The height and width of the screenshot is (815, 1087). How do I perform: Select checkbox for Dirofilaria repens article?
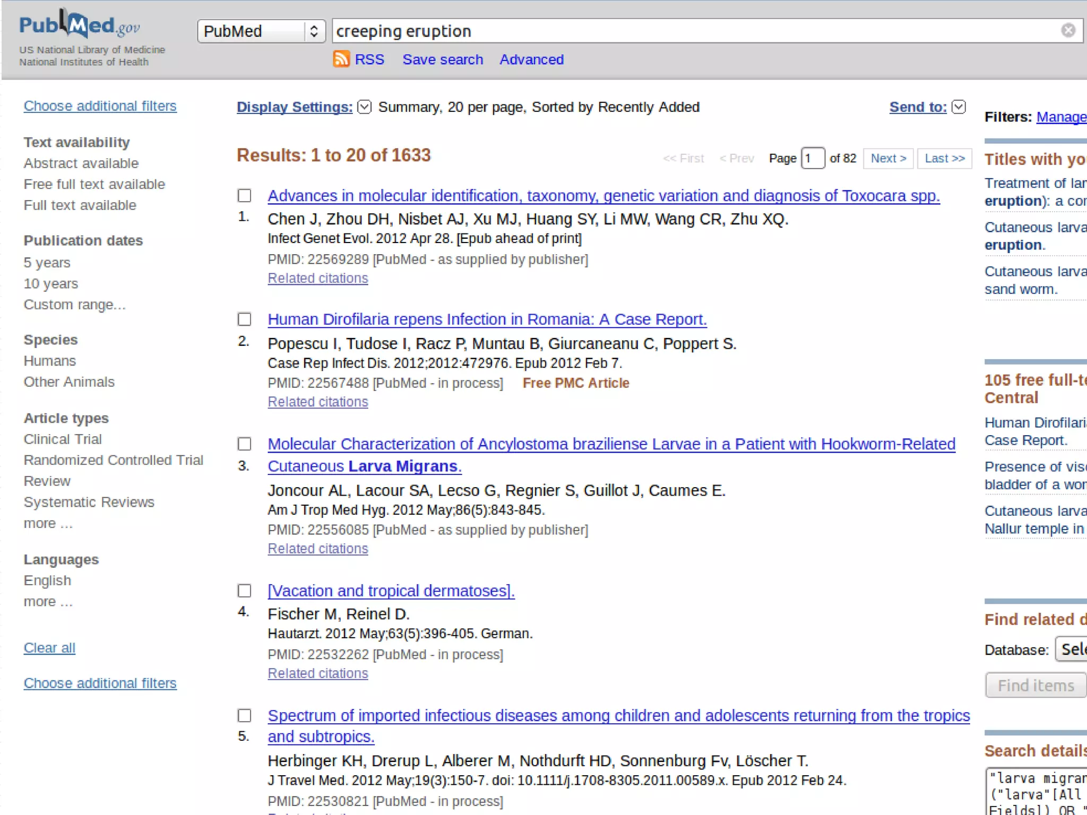[x=244, y=319]
